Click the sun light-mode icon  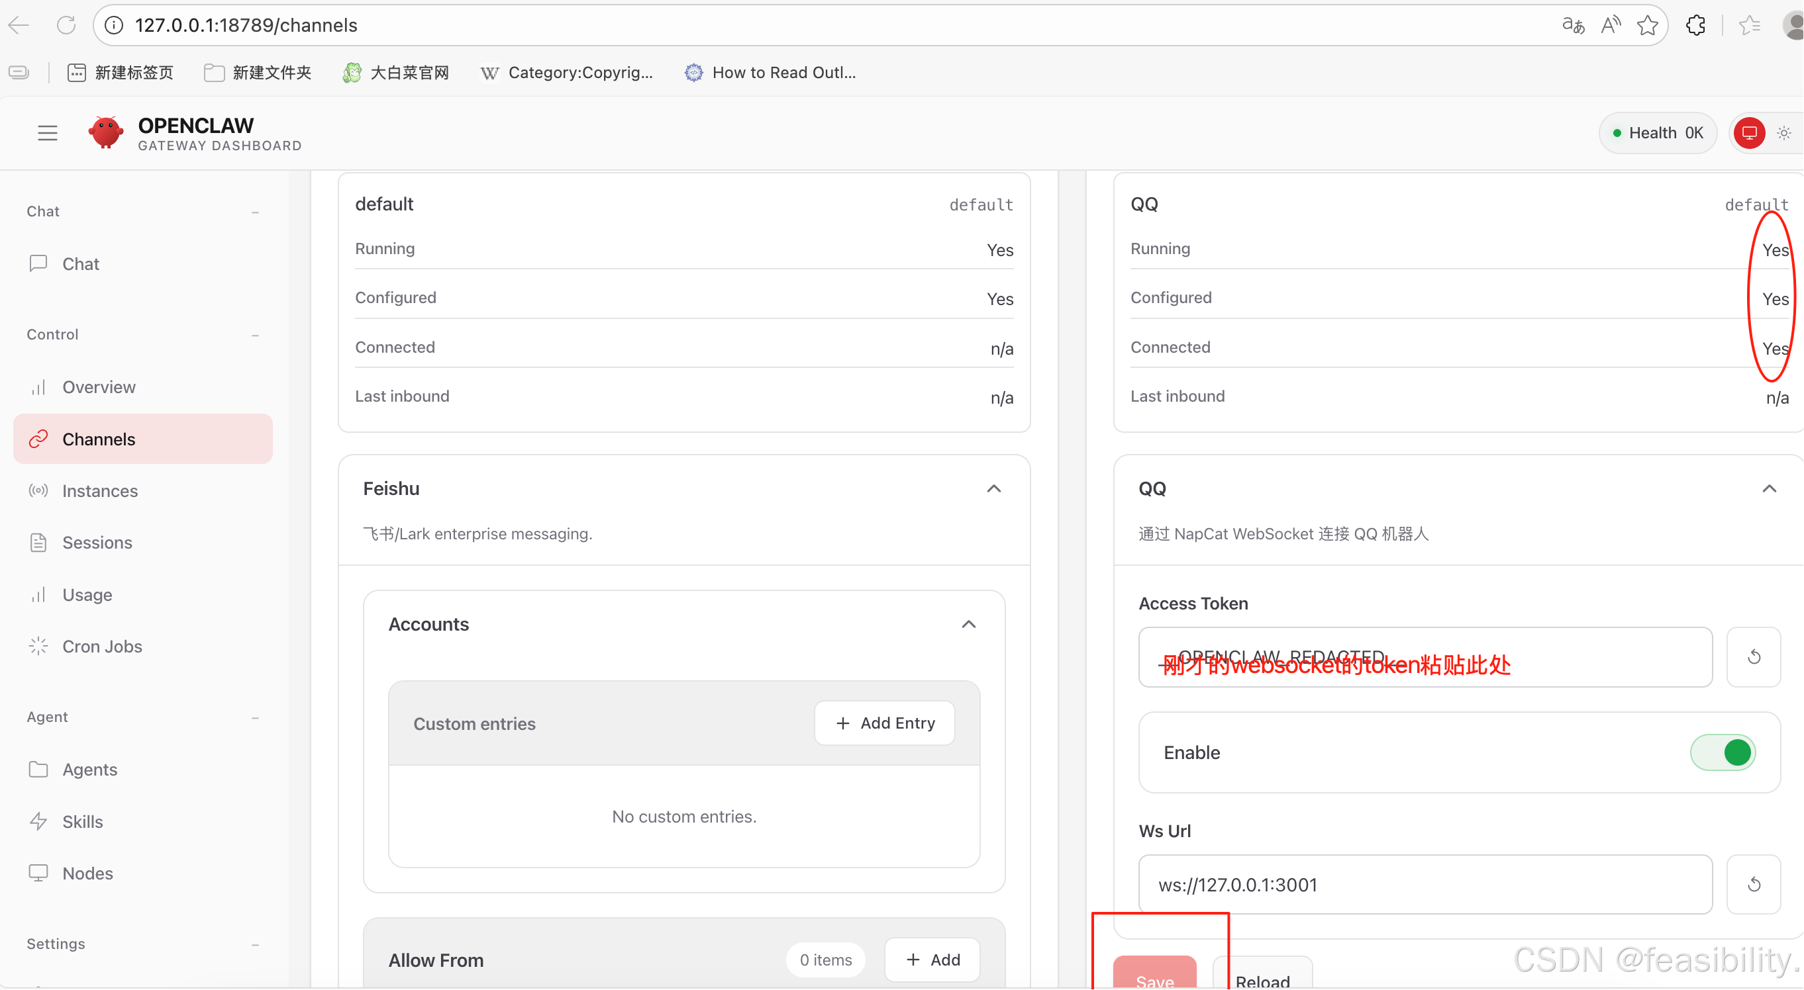(1783, 132)
